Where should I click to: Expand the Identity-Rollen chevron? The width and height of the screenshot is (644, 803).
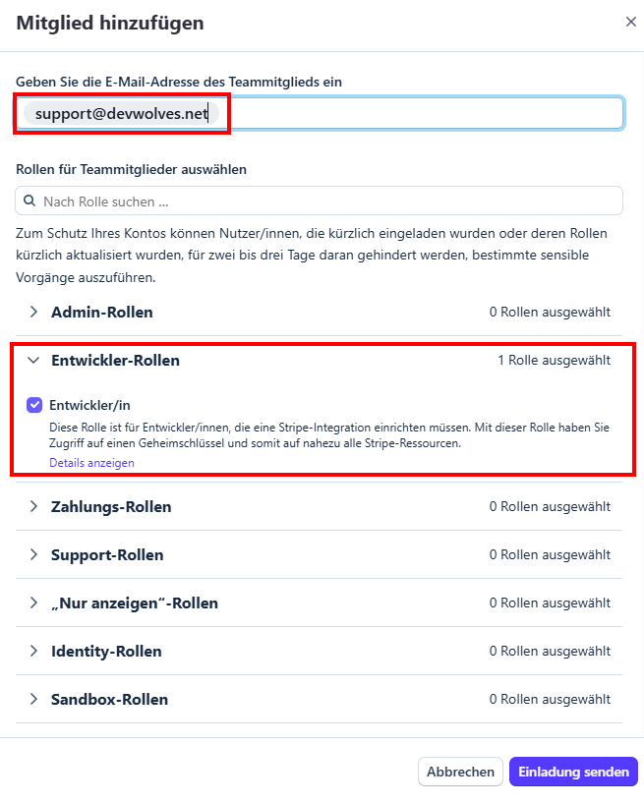pos(33,652)
